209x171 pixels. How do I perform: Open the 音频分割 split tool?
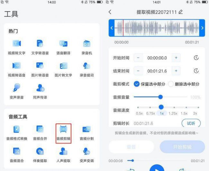point(86,133)
